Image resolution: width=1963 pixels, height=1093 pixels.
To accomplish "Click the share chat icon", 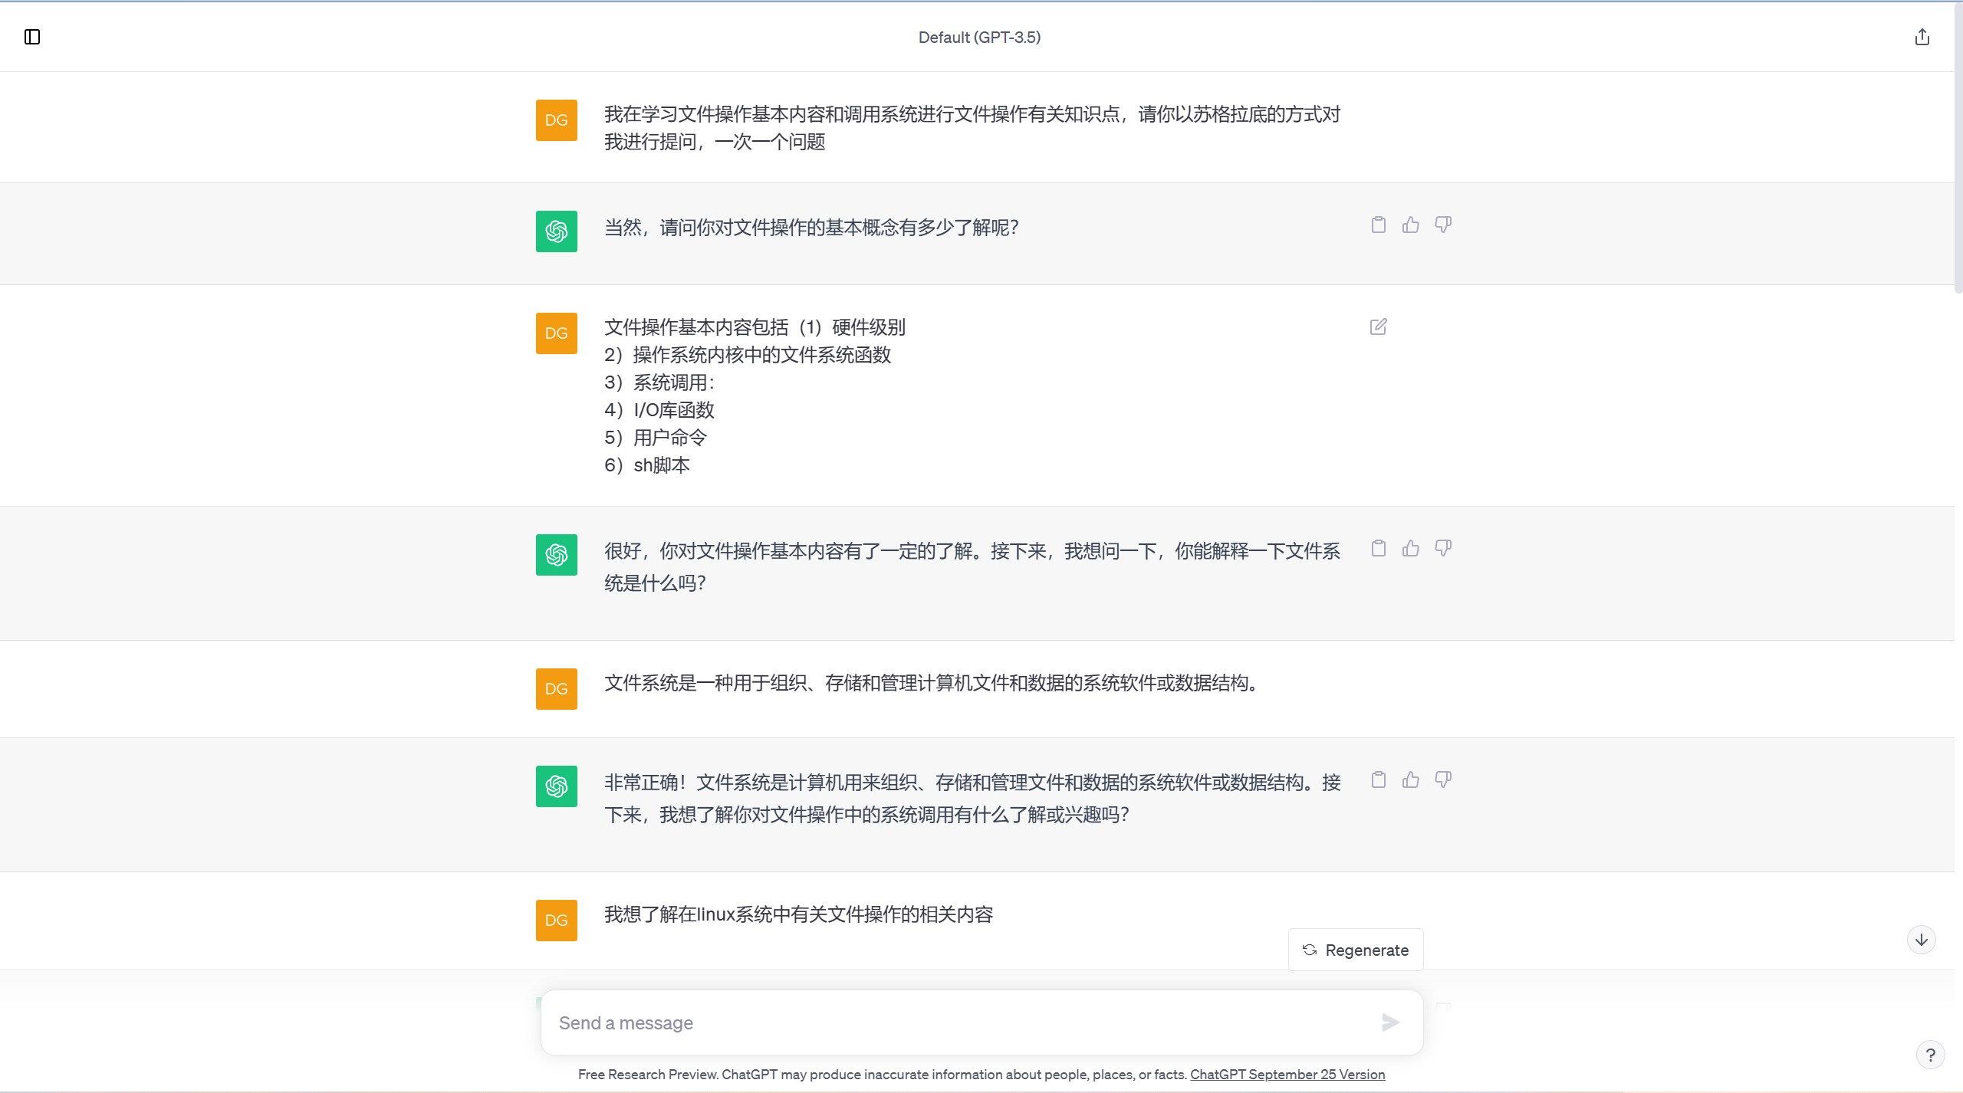I will 1922,37.
